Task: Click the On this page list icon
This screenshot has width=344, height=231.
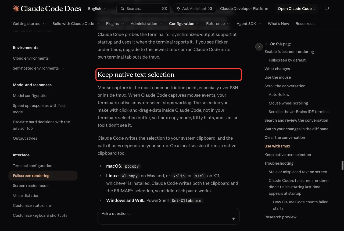Action: pyautogui.click(x=266, y=44)
